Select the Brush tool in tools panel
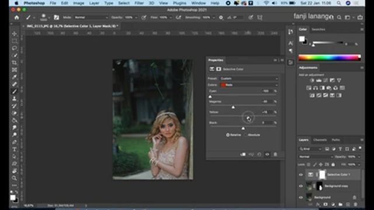374x210 pixels. (15, 92)
